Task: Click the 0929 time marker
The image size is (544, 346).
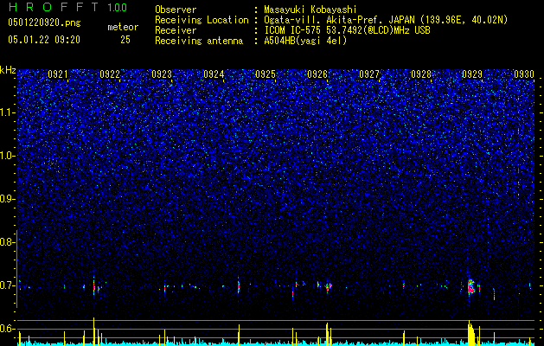Action: (x=472, y=74)
